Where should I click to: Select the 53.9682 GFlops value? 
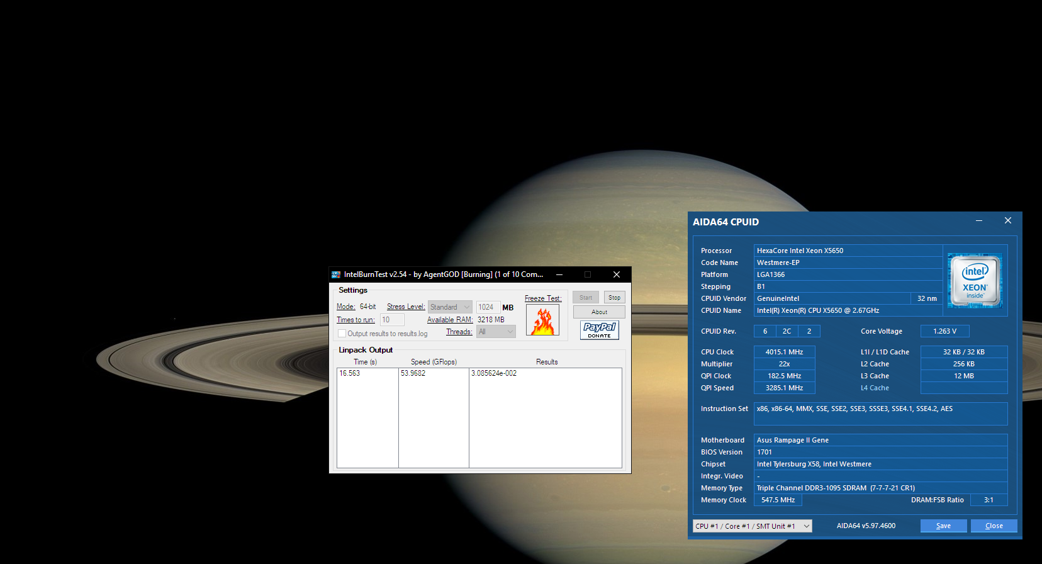413,373
